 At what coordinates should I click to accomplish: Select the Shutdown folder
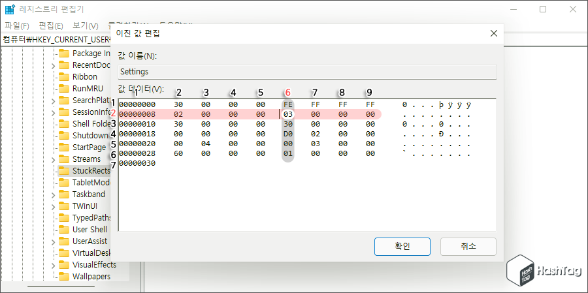pyautogui.click(x=90, y=135)
